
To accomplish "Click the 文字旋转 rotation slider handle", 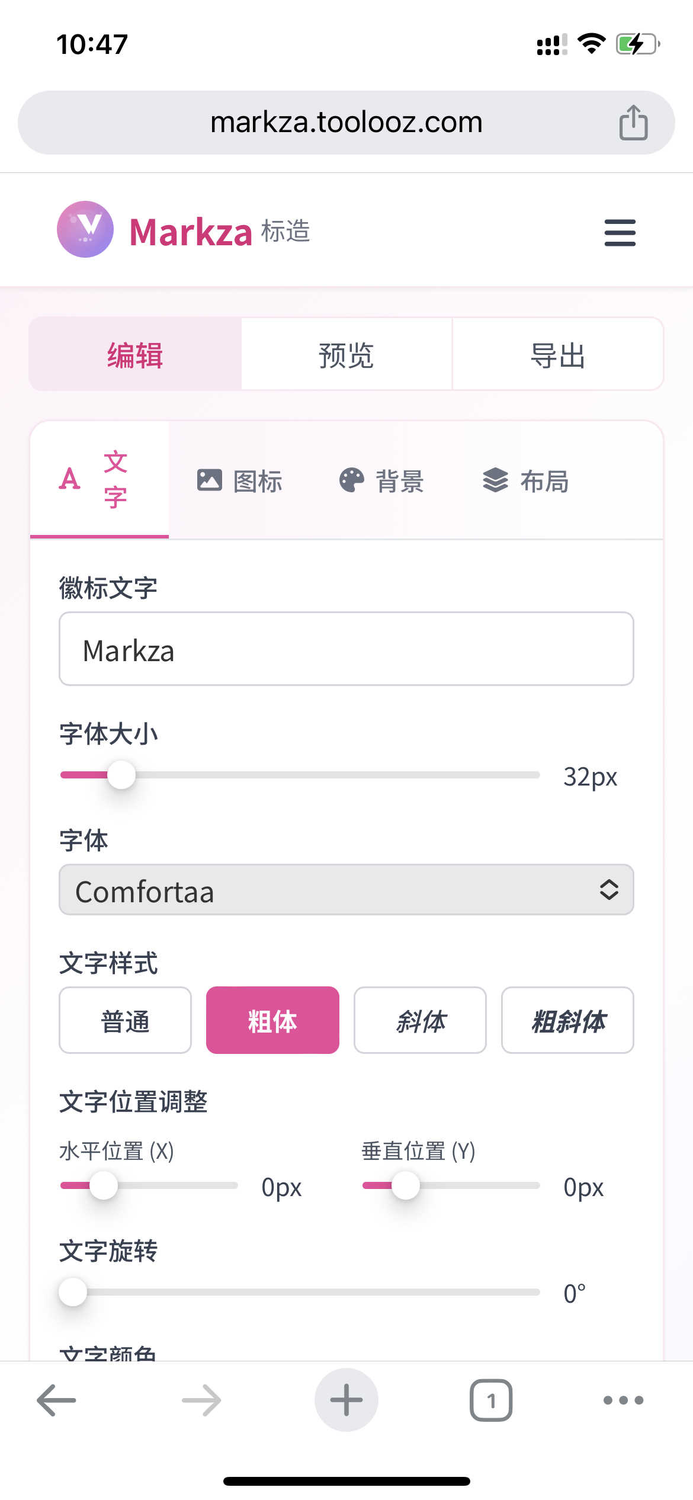I will [x=73, y=1292].
